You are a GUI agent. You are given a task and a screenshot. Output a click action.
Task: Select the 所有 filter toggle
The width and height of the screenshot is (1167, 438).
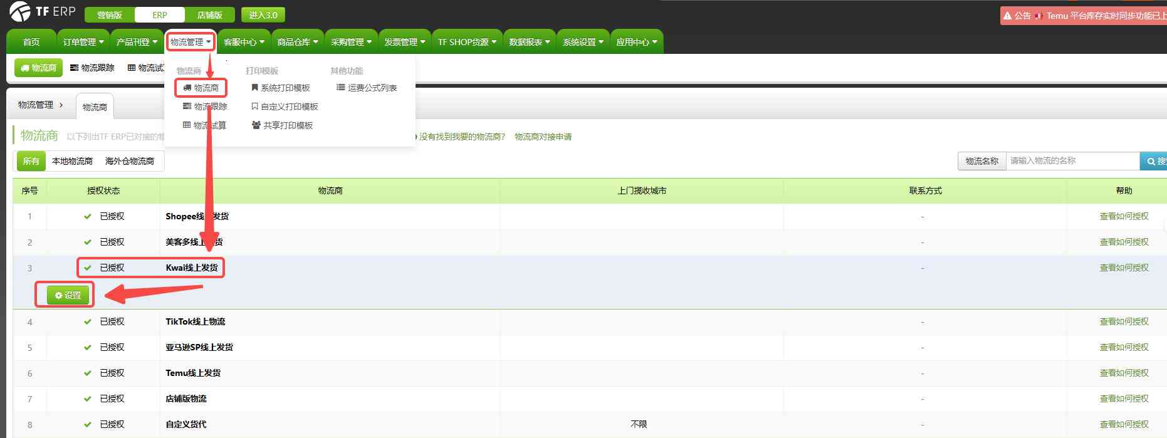click(x=31, y=161)
